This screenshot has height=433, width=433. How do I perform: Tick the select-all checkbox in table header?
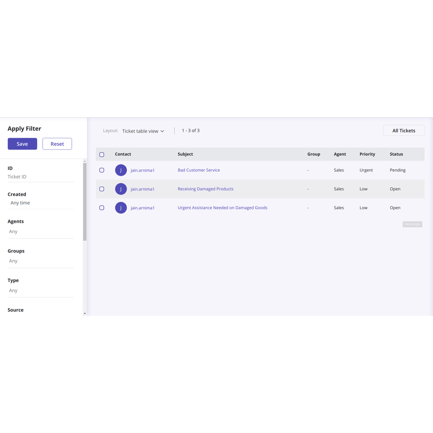(x=102, y=155)
